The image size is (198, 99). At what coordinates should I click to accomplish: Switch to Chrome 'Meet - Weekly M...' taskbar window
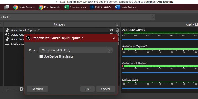click(50, 7)
